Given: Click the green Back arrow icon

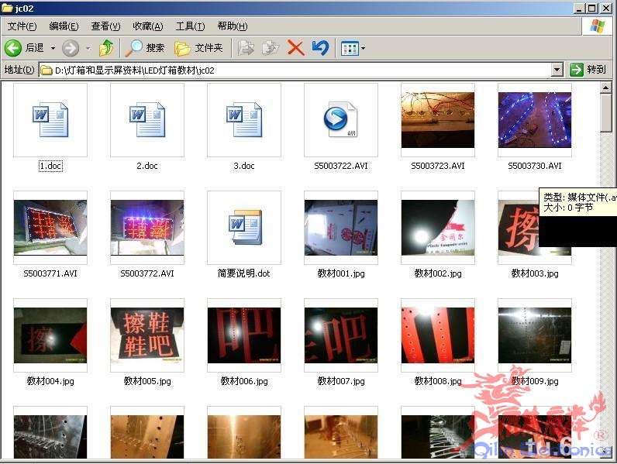Looking at the screenshot, I should pos(13,48).
